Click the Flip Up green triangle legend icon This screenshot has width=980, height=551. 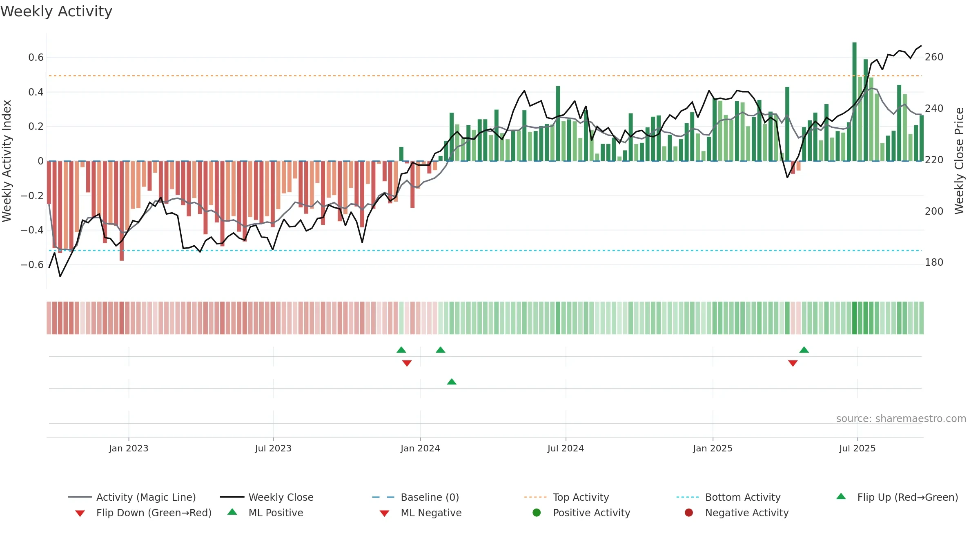(841, 496)
